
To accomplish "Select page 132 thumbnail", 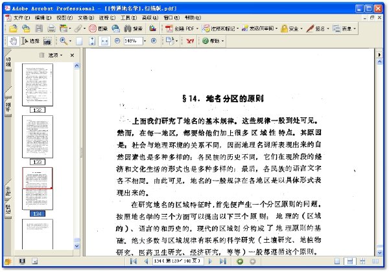I will [38, 85].
